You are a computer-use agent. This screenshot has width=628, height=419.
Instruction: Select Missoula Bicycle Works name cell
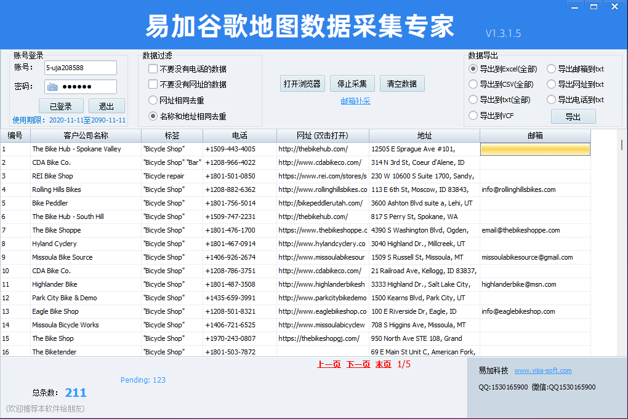tap(86, 325)
